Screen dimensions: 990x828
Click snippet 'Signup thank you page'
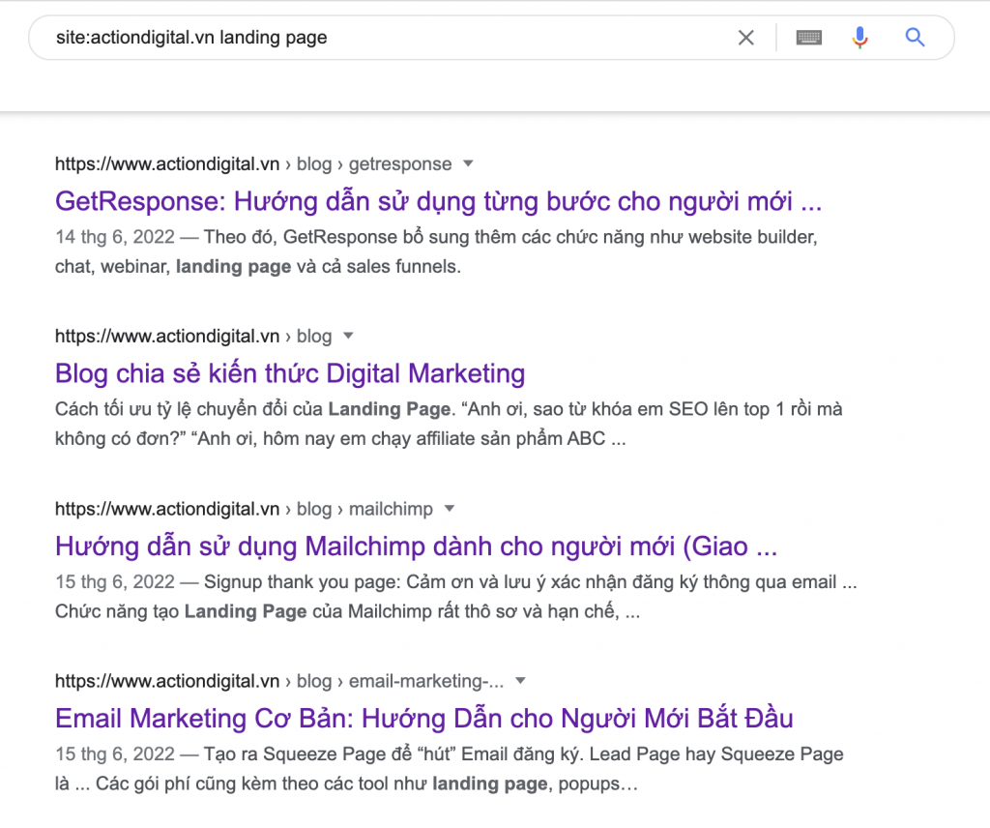coord(456,596)
